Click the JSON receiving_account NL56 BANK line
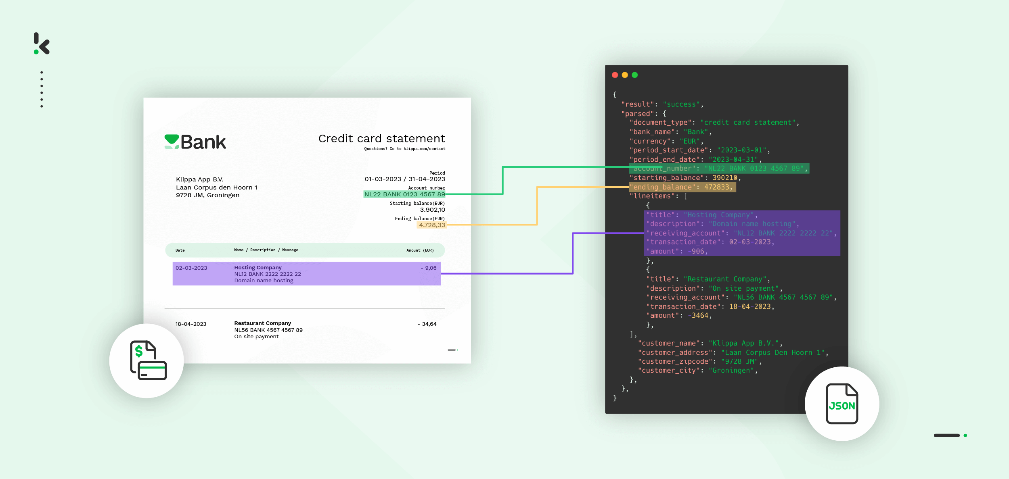 (741, 297)
